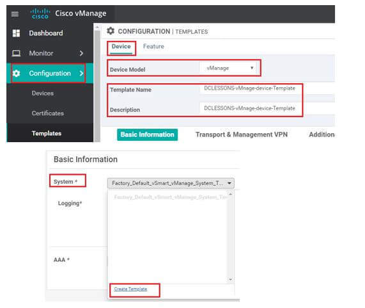Select Monitor in the sidebar
365x308 pixels.
(x=41, y=53)
